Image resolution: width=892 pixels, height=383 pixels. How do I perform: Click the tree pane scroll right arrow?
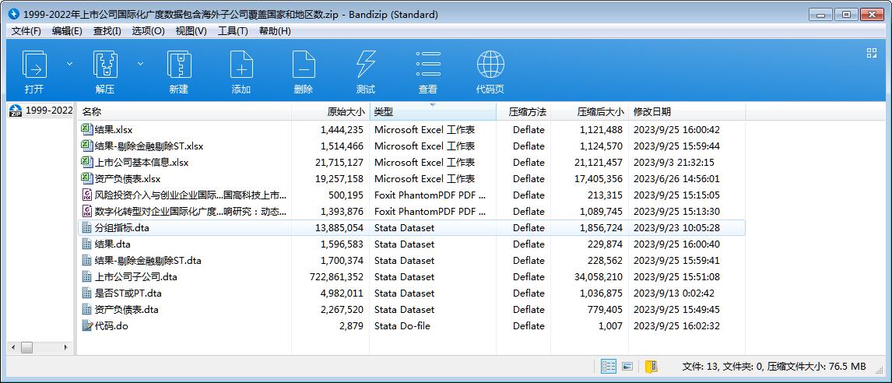click(65, 347)
